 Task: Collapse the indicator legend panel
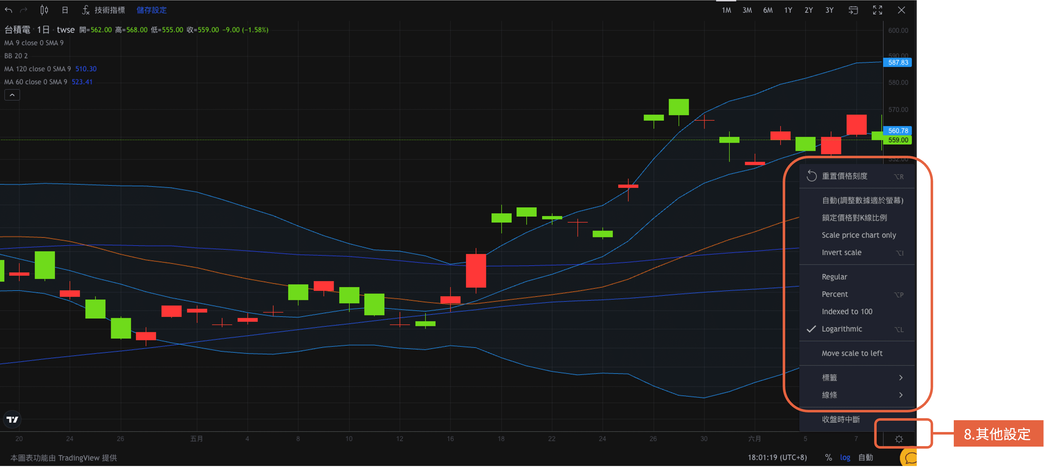pos(12,94)
